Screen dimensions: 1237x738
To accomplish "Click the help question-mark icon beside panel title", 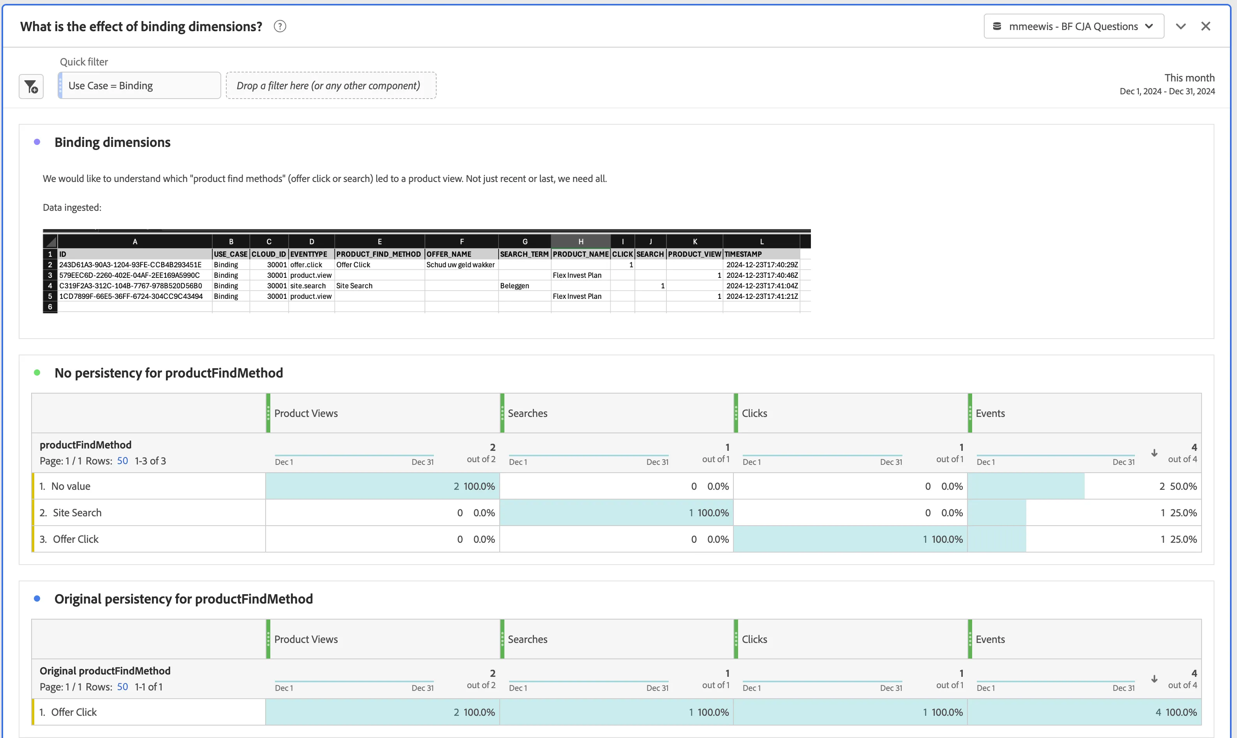I will [x=280, y=26].
